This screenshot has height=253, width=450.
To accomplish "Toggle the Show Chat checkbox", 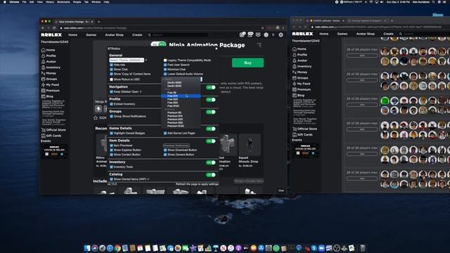I will point(111,70).
